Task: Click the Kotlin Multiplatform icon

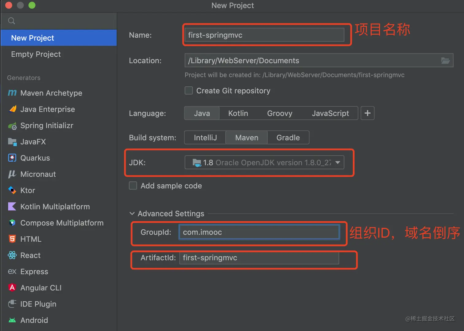Action: (12, 206)
